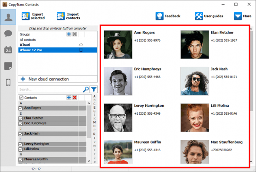Click phone number +1 (202) 555-9976
Screen dimensions: 256x172
147,40
